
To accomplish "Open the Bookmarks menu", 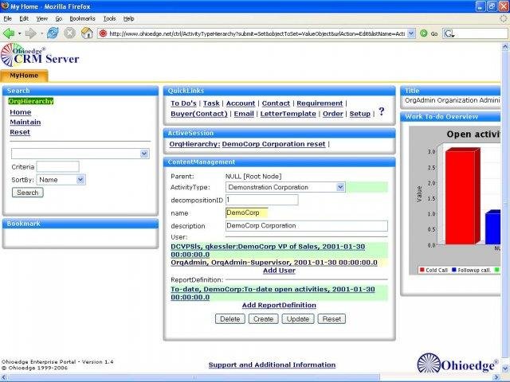I will click(x=82, y=19).
